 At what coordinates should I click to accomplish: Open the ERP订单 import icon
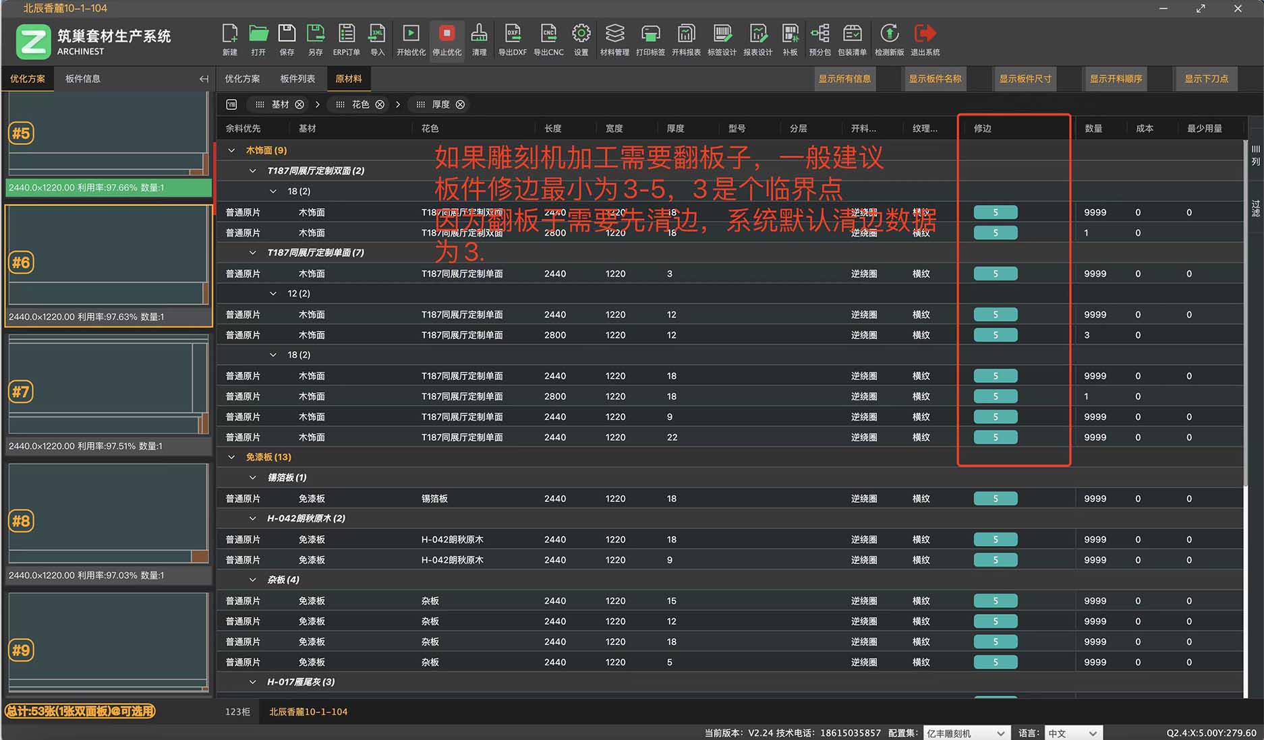tap(346, 39)
